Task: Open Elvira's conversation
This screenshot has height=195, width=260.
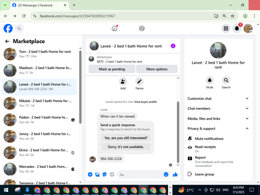Action: (40, 152)
